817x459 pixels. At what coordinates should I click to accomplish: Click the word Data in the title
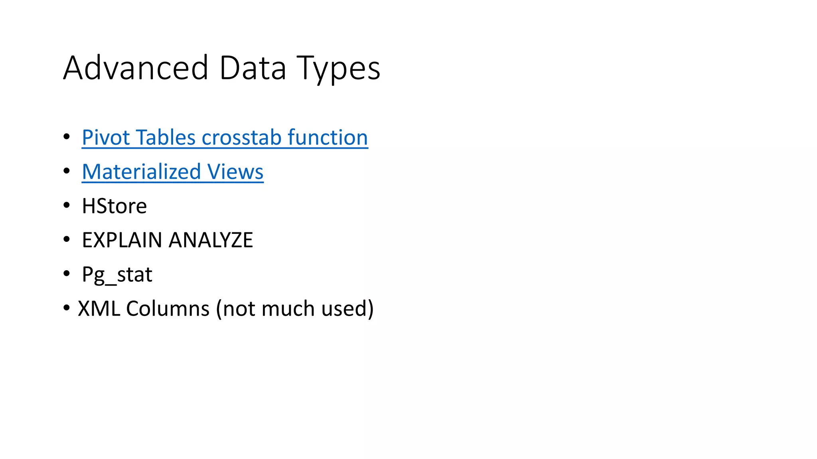point(253,68)
